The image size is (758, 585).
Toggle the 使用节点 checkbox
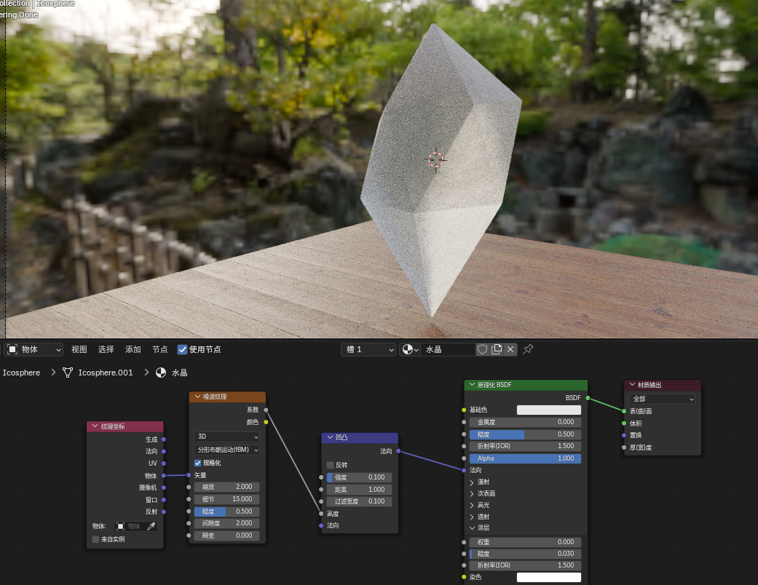pos(182,349)
